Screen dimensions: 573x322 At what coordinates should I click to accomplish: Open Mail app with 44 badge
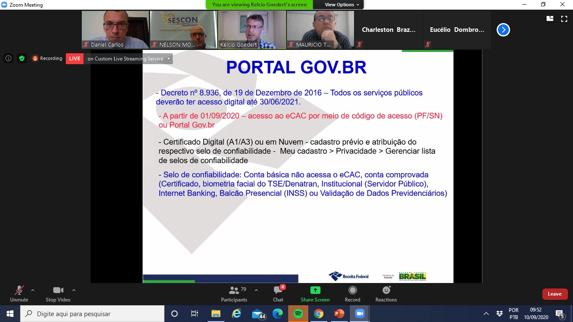(258, 314)
